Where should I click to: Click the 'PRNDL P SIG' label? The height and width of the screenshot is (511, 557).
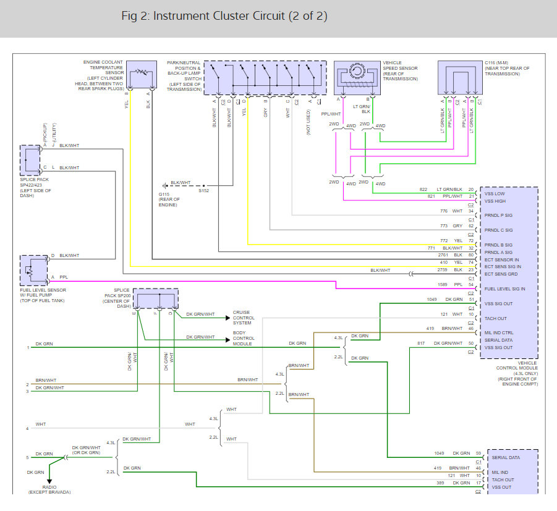click(498, 216)
